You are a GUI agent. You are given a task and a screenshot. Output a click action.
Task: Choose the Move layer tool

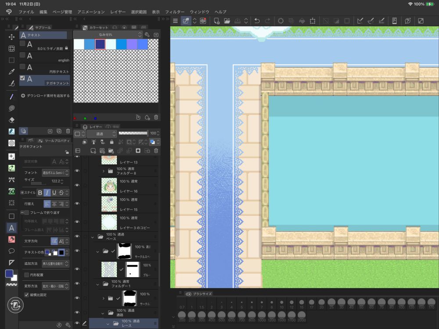pos(12,37)
